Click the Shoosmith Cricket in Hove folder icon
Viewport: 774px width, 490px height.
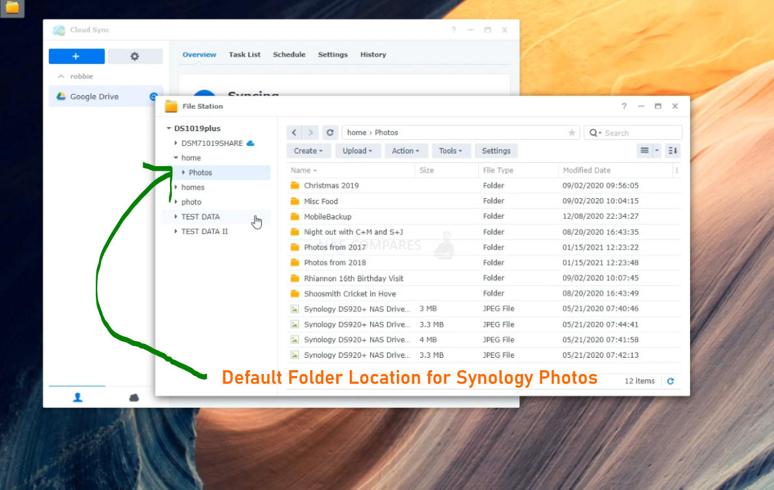click(294, 294)
